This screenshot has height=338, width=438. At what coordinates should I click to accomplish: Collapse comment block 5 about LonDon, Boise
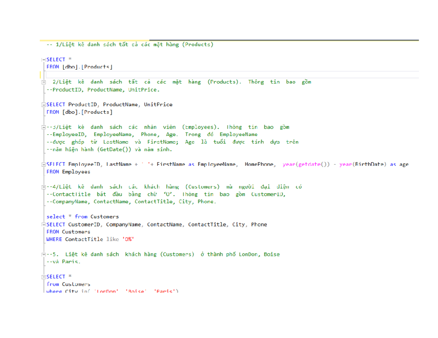pos(43,254)
